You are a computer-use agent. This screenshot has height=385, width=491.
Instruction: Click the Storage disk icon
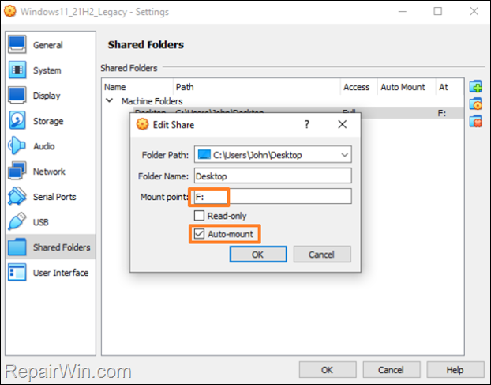[17, 120]
